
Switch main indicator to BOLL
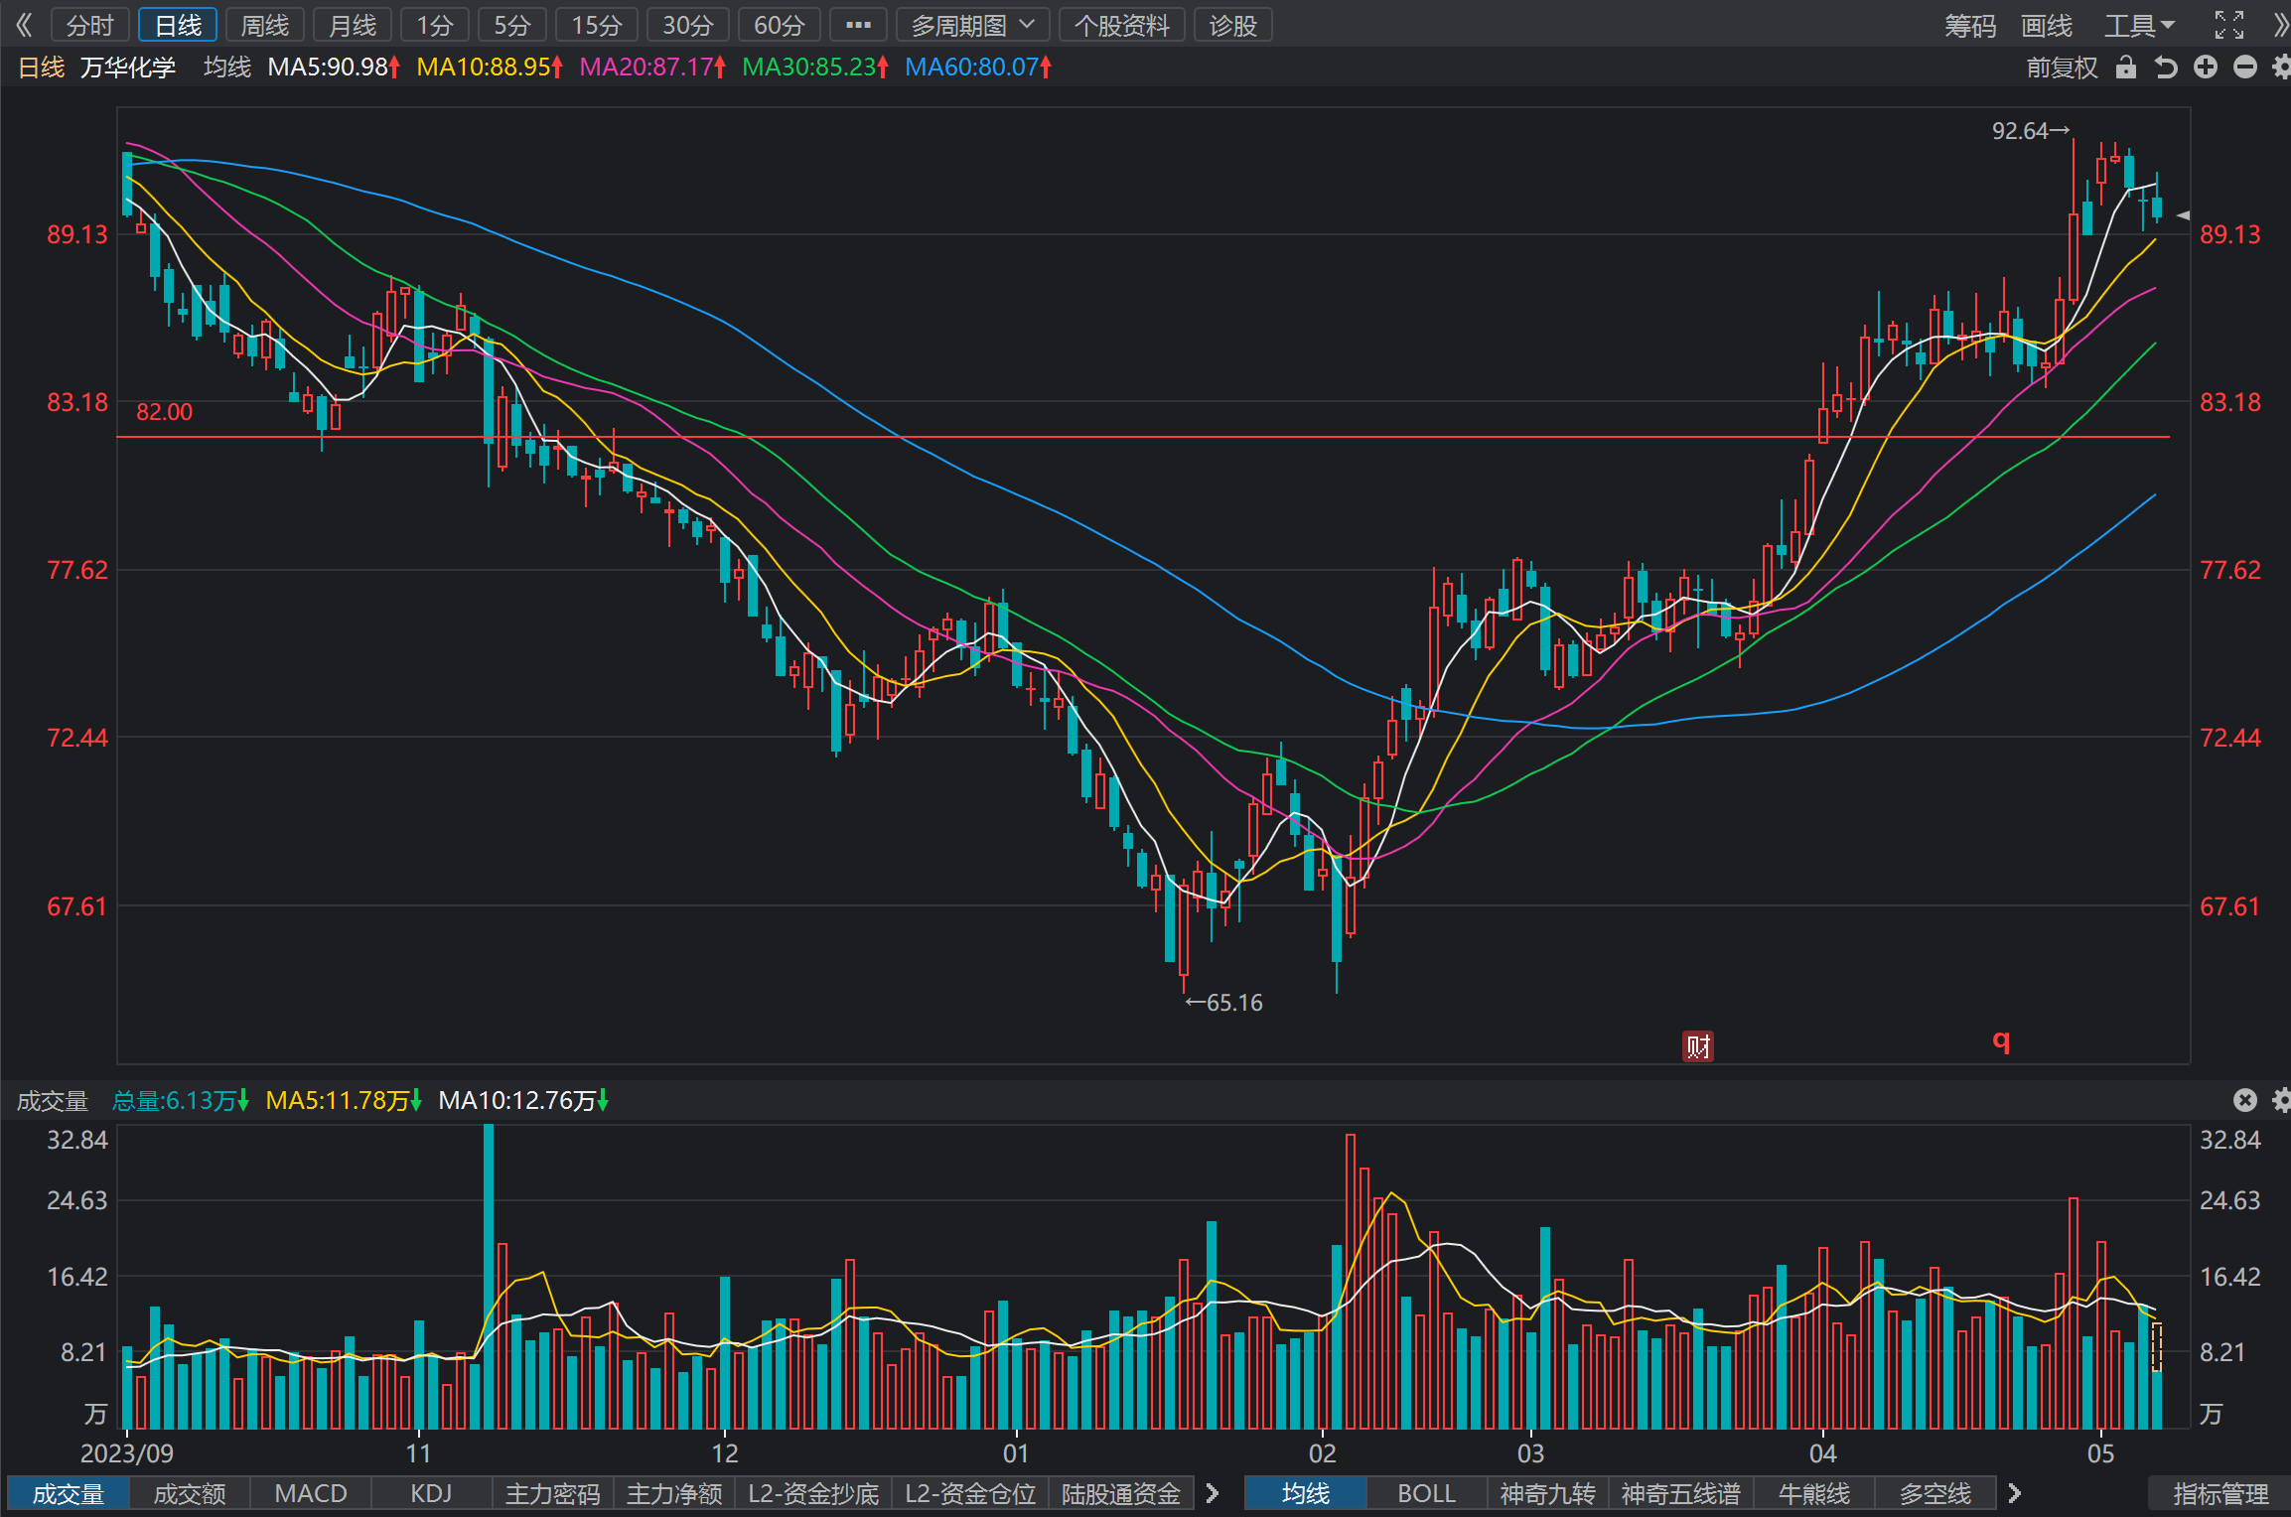pyautogui.click(x=1427, y=1493)
